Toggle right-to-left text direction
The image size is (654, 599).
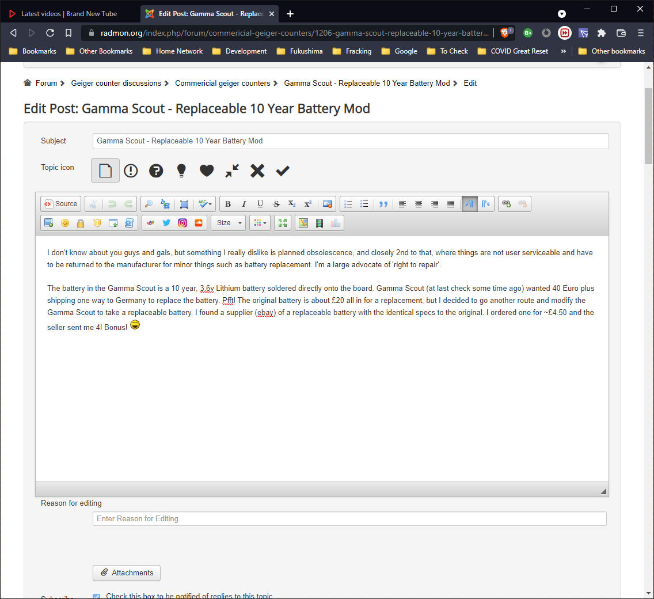tap(486, 204)
